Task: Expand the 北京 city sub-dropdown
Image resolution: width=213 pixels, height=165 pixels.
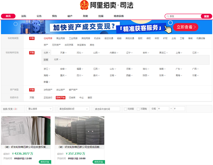Action: point(57,59)
